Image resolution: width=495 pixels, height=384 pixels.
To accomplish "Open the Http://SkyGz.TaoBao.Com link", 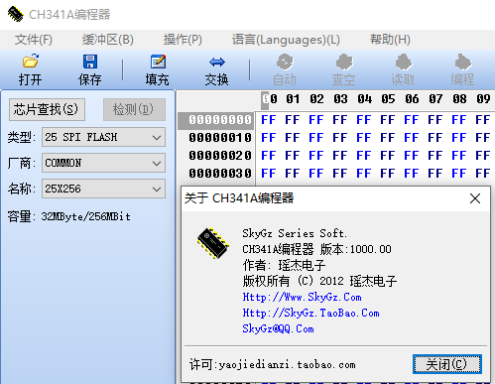I will (x=310, y=313).
